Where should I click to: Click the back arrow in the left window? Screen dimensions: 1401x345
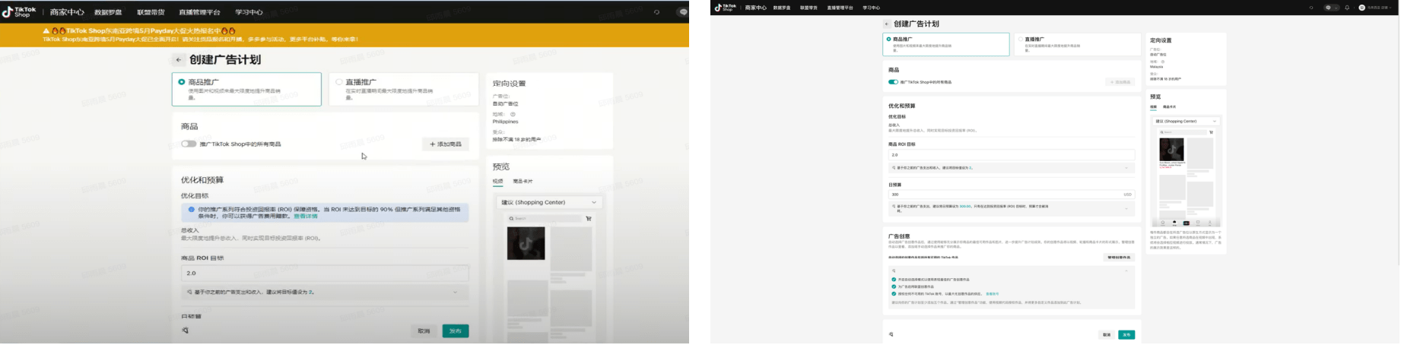point(179,60)
